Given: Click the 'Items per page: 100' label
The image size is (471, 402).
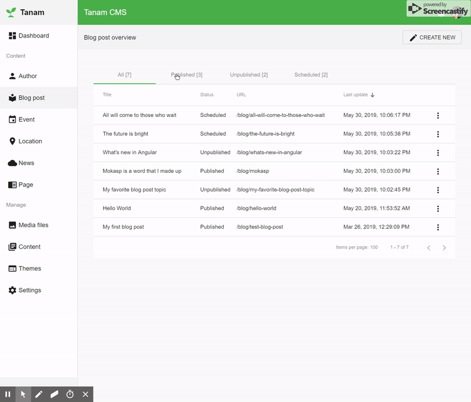Looking at the screenshot, I should (357, 247).
